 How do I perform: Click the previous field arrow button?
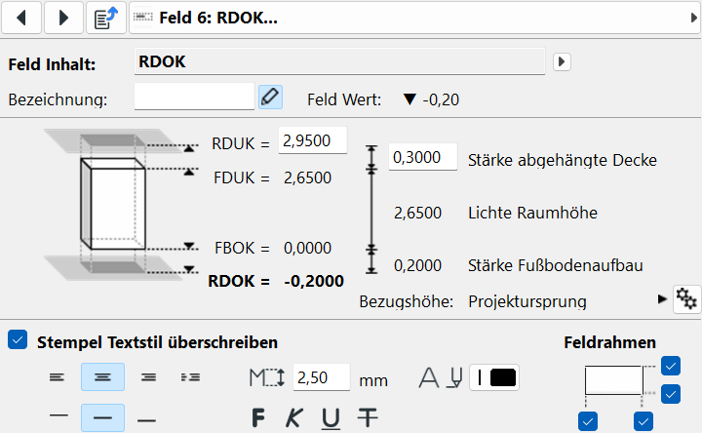[25, 18]
